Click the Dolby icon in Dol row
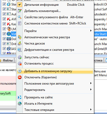The image size is (107, 114). 9,39
